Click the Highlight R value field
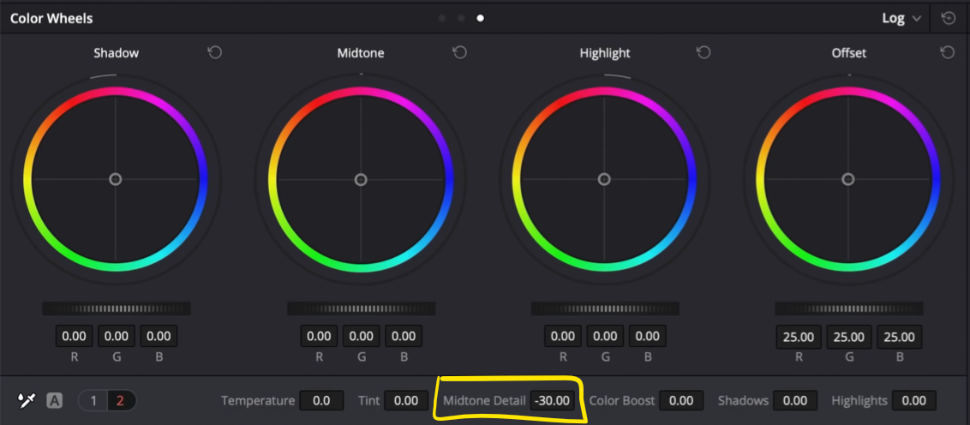 coord(563,337)
